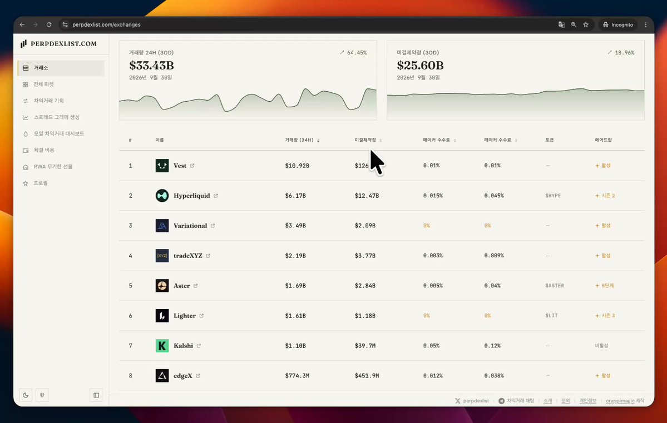Sort by the 미결제약정 column header
This screenshot has height=423, width=667.
pos(368,140)
